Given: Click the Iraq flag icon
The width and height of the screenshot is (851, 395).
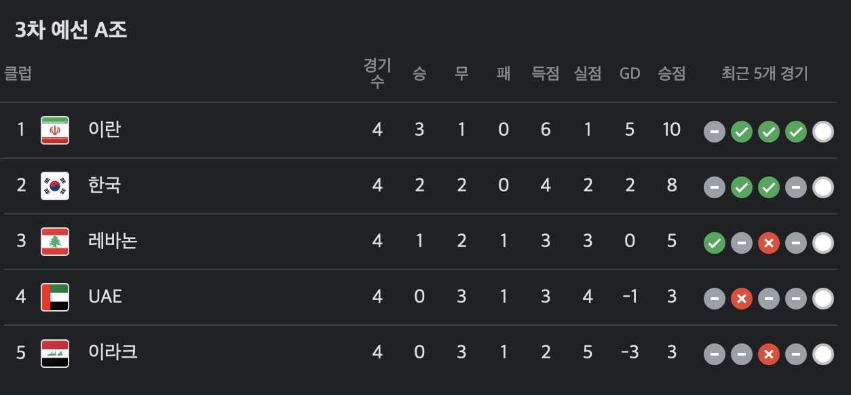Looking at the screenshot, I should click(55, 353).
